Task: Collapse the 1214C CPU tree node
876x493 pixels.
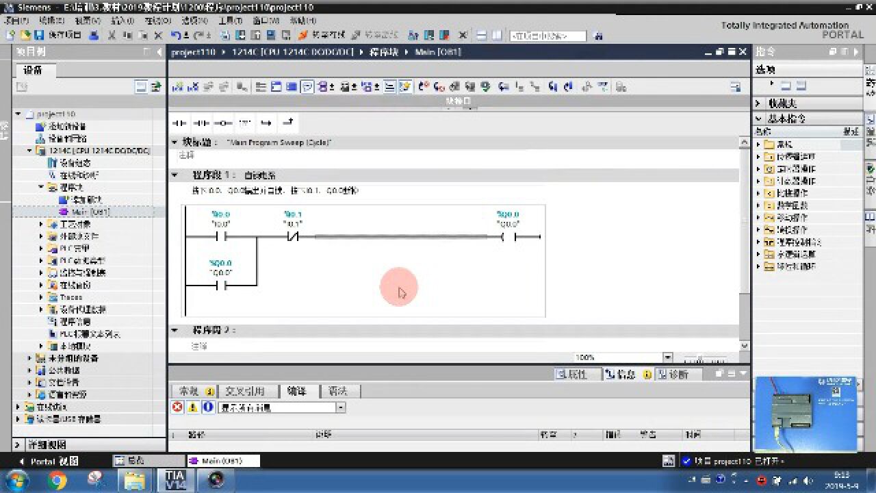Action: click(x=29, y=151)
